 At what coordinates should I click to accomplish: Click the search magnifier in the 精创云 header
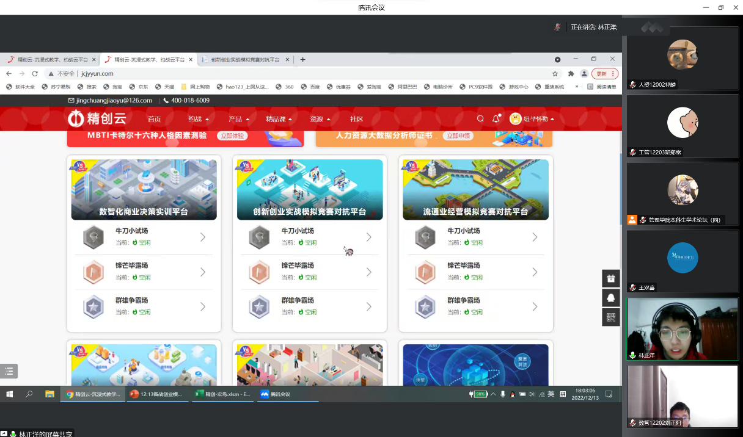pos(480,119)
